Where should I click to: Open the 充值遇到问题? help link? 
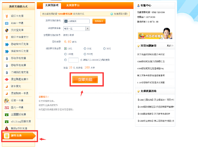pyautogui.click(x=121, y=14)
